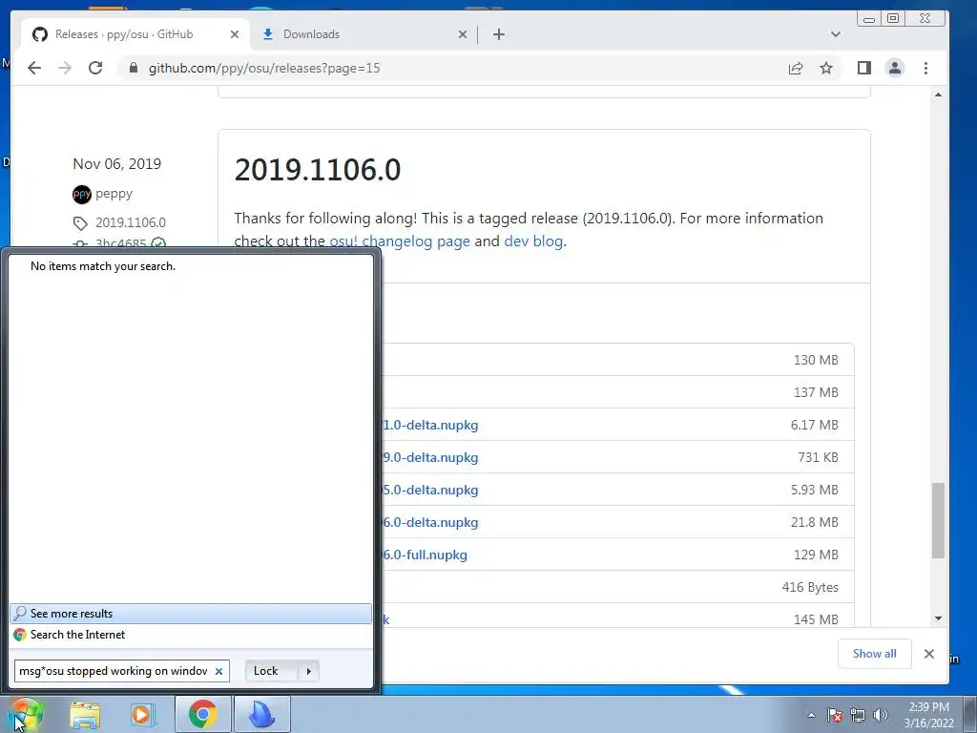Click the page scrollbar up arrow
This screenshot has width=977, height=733.
point(939,94)
